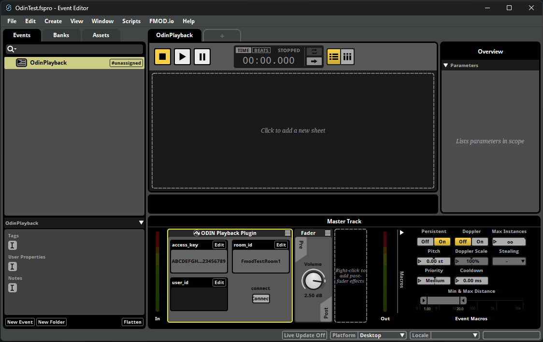The image size is (543, 342).
Task: Click the Flatten button
Action: (x=133, y=322)
